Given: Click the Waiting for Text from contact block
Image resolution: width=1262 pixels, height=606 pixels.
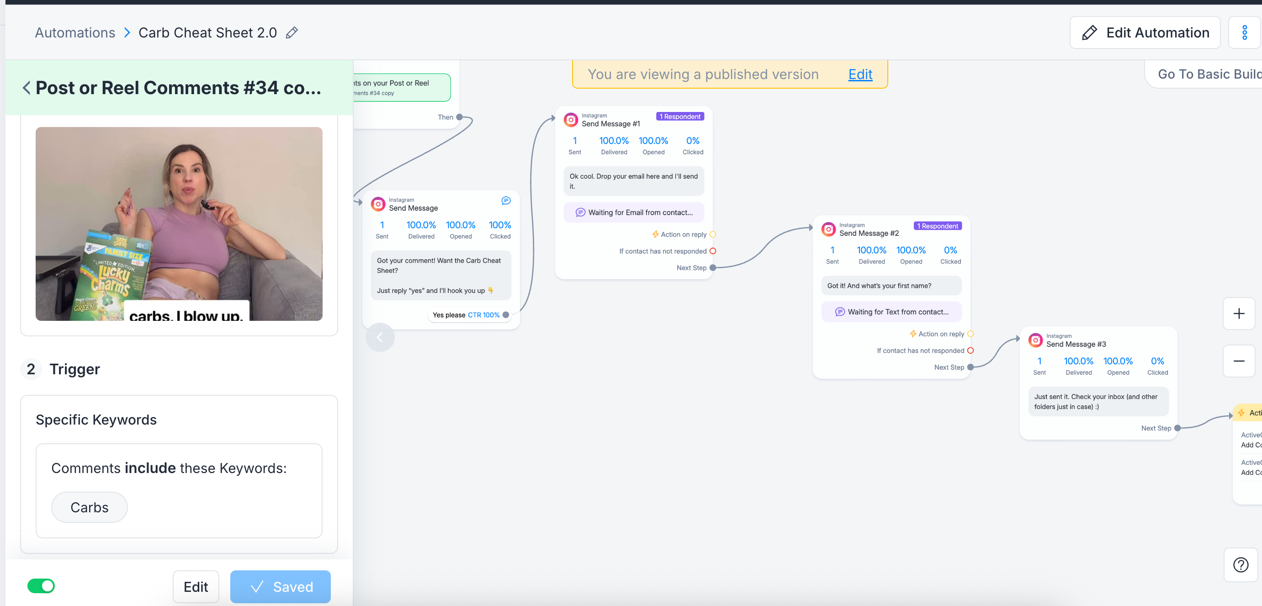Looking at the screenshot, I should pyautogui.click(x=891, y=312).
